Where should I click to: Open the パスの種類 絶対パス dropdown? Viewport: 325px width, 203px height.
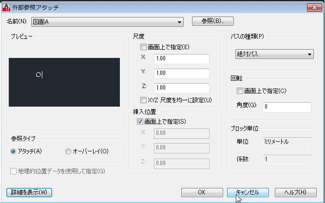pyautogui.click(x=274, y=54)
